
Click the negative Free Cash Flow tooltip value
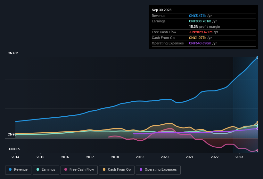[x=200, y=32]
